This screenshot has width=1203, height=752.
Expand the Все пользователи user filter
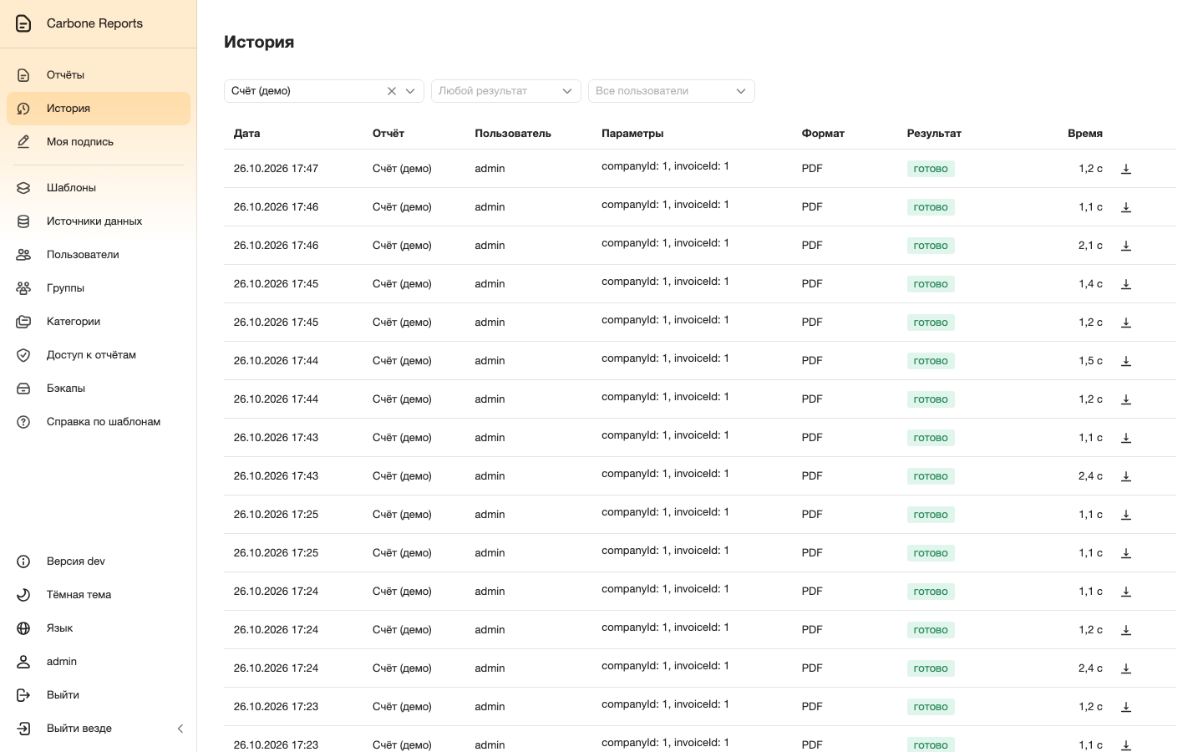tap(672, 91)
